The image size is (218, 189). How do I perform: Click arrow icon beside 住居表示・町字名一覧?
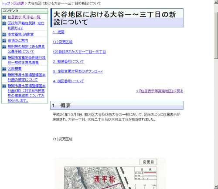[x=4, y=17]
